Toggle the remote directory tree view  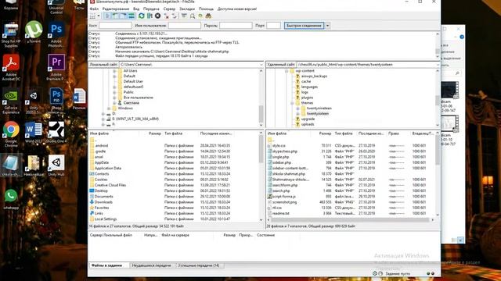(x=123, y=16)
